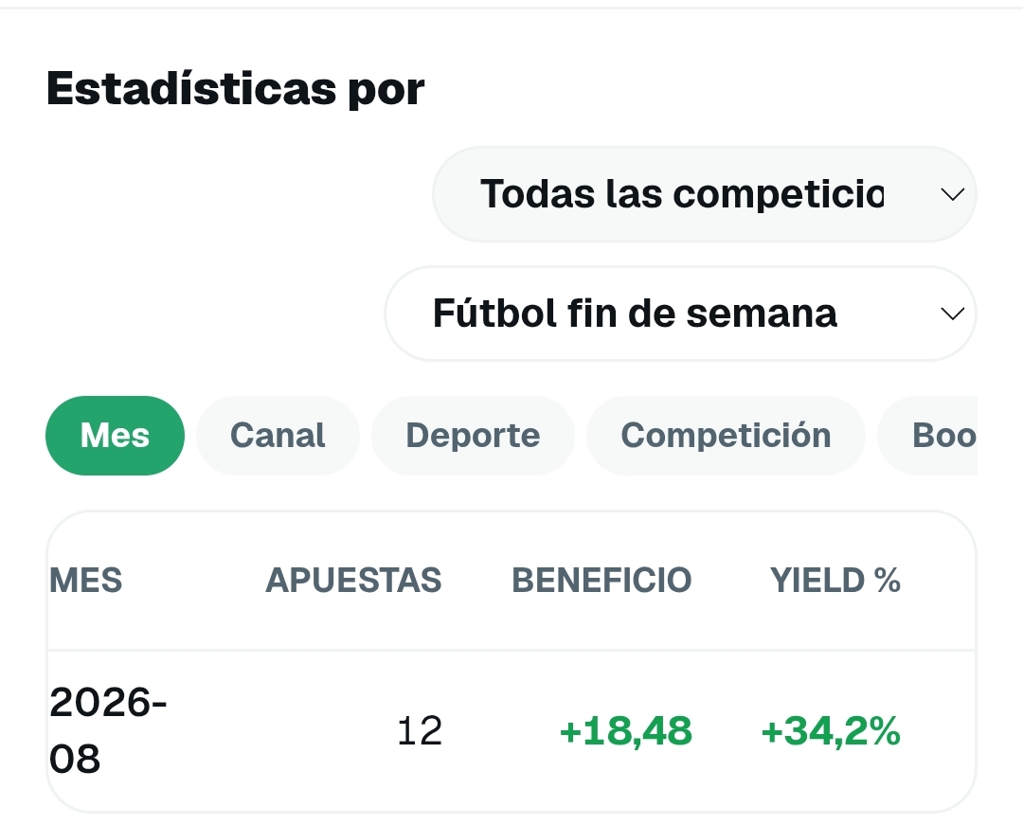Switch to the Canal tab
This screenshot has width=1023, height=825.
(x=278, y=436)
